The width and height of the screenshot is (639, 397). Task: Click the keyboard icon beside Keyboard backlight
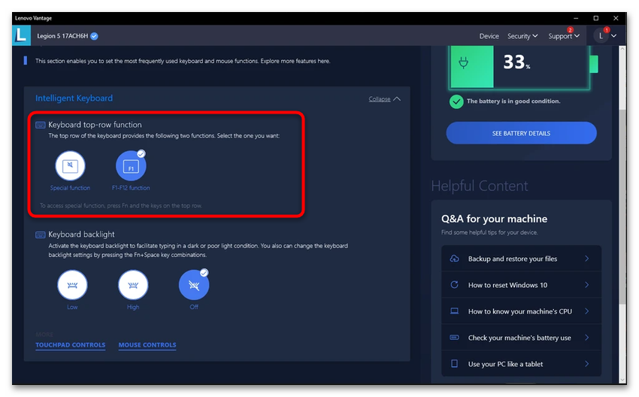pos(41,235)
